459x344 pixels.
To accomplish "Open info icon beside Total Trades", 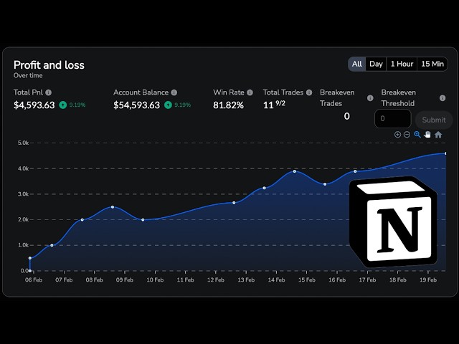I will [x=309, y=92].
